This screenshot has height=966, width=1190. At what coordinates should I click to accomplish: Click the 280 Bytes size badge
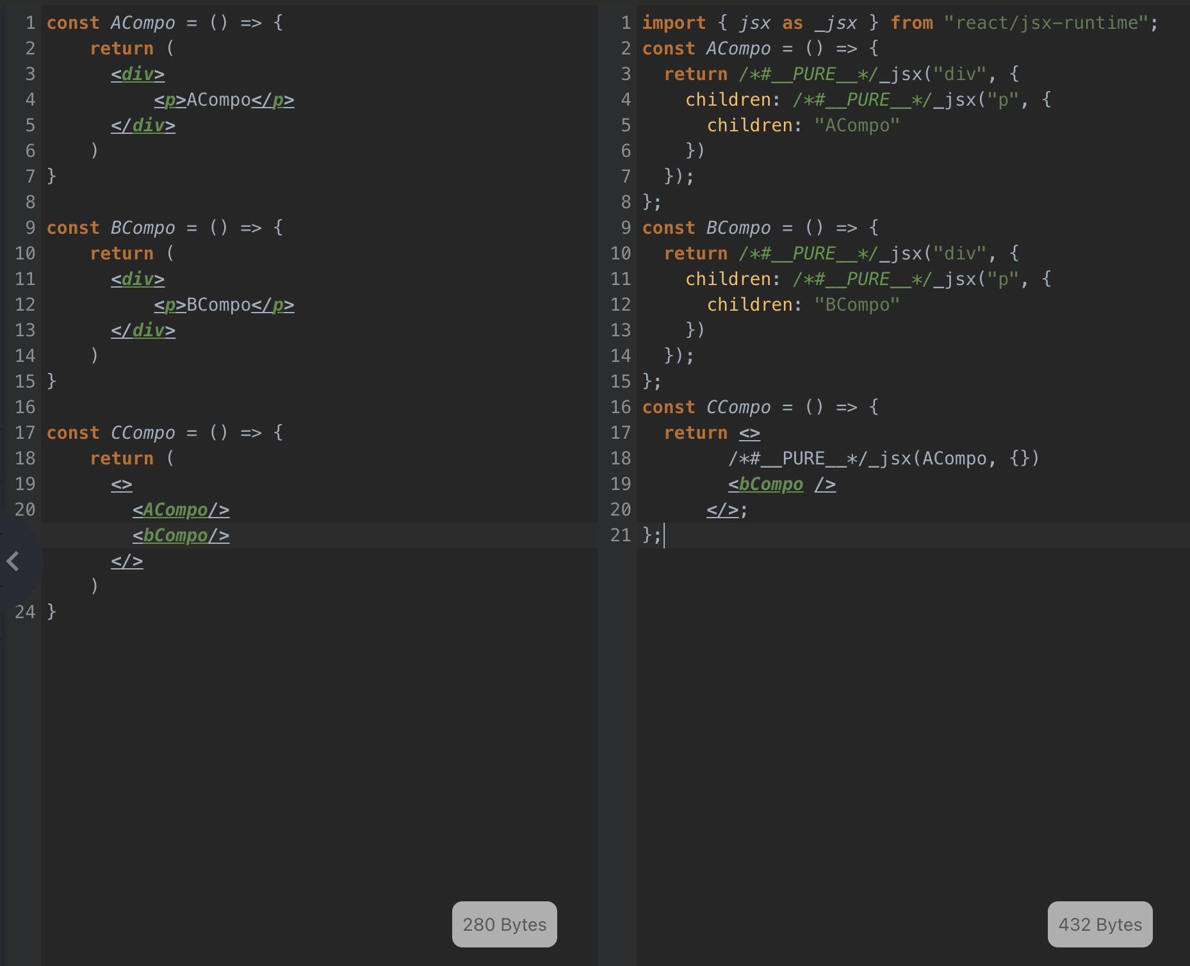click(x=505, y=924)
